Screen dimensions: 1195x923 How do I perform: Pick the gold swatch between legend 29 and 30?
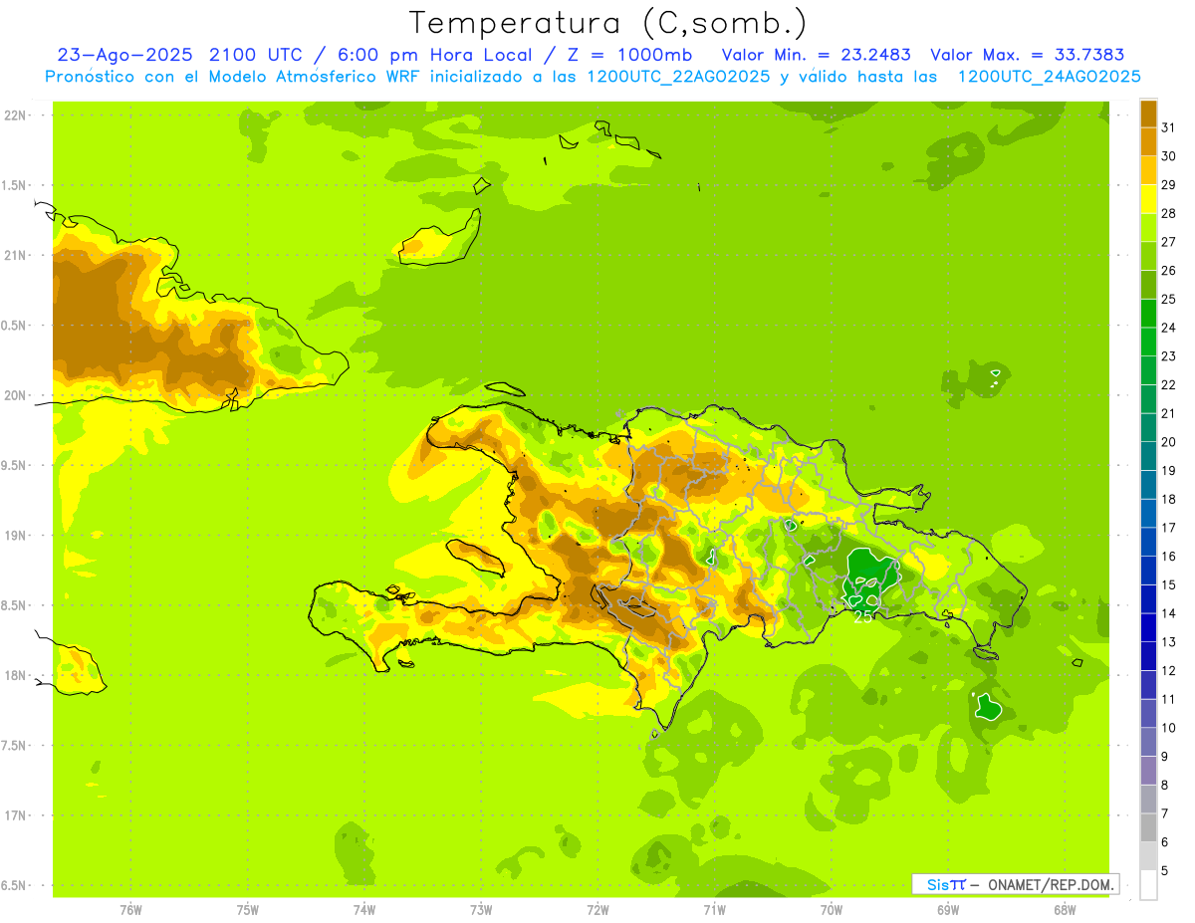[1148, 170]
